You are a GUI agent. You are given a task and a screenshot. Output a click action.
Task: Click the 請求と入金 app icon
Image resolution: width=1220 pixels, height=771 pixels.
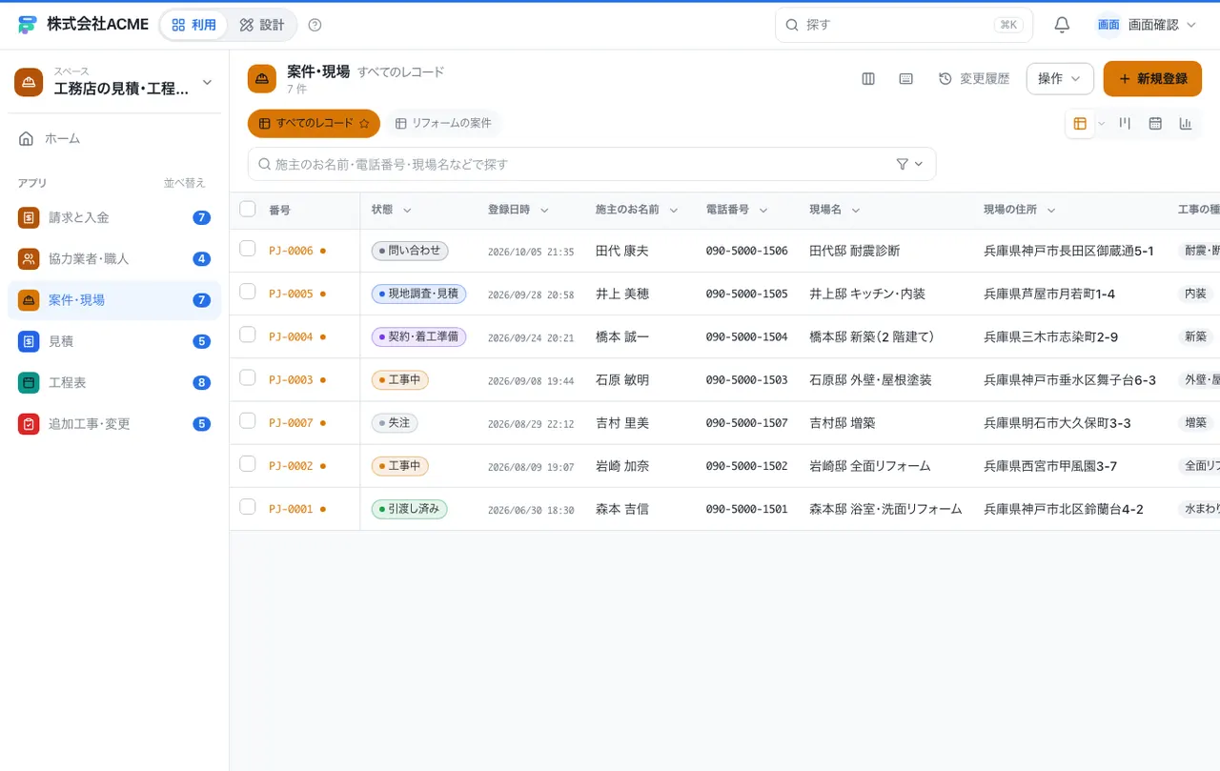click(29, 217)
